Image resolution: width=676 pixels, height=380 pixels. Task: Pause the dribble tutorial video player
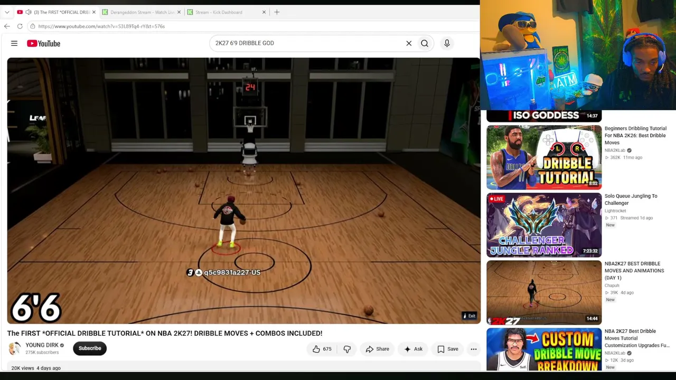click(243, 191)
